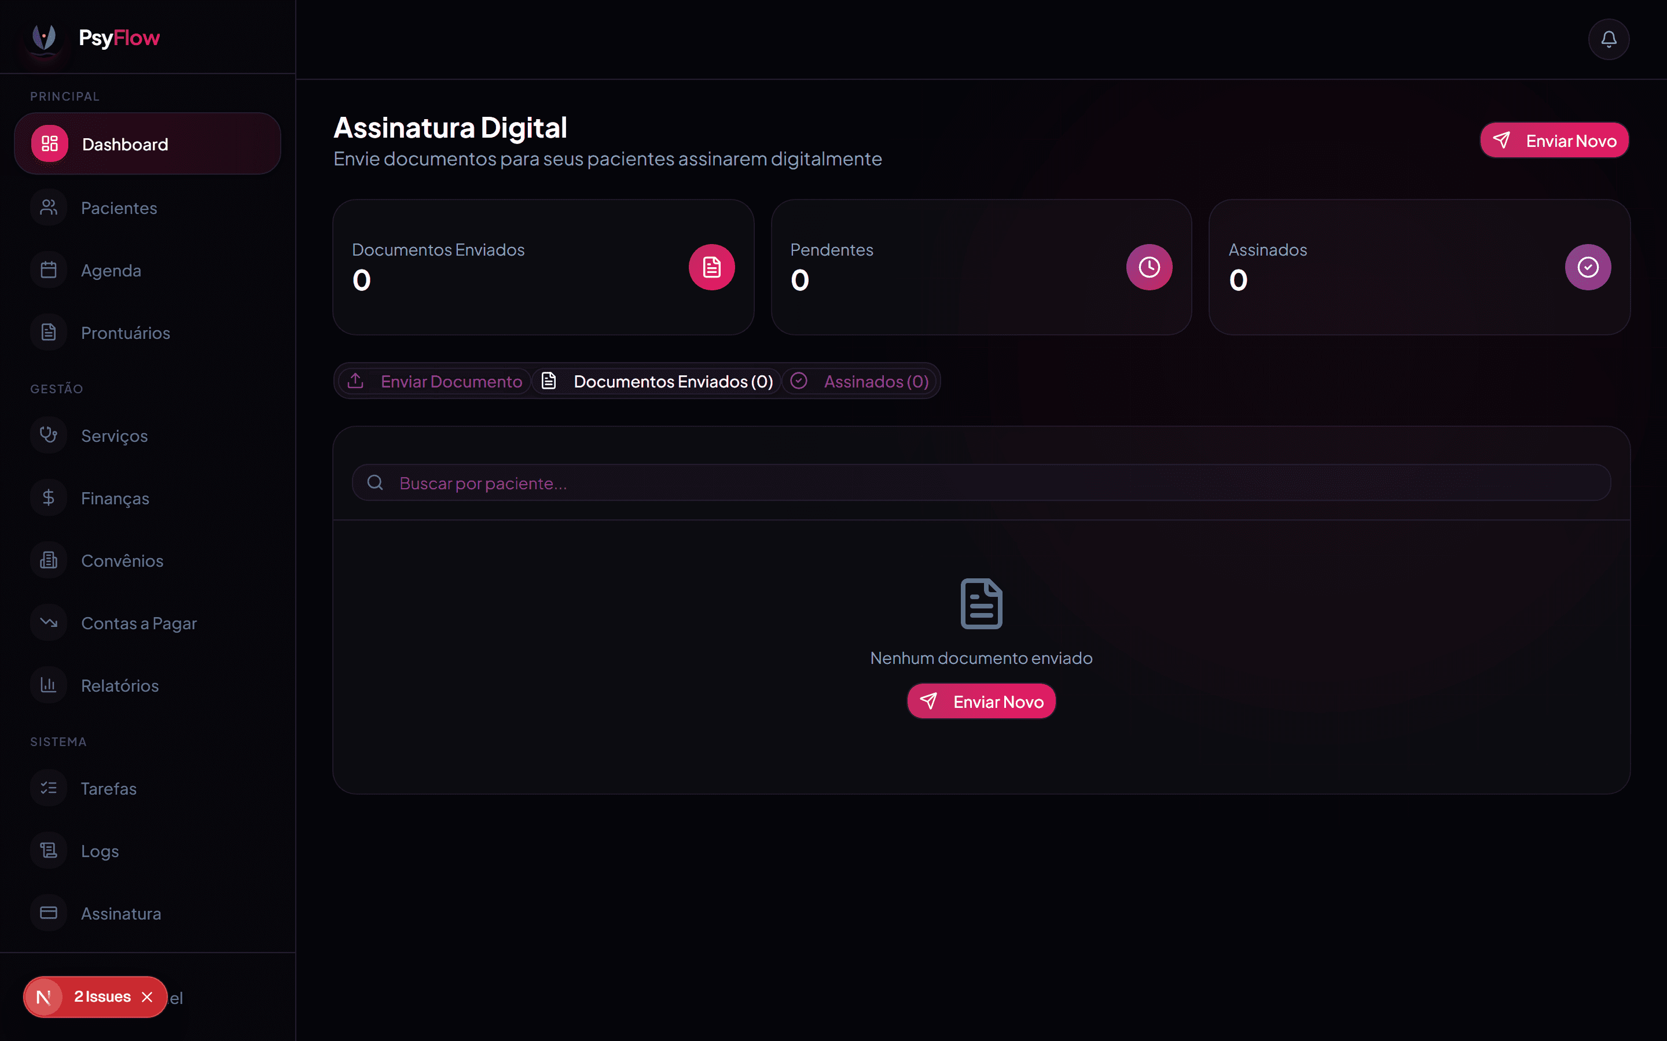Viewport: 1667px width, 1041px height.
Task: Open Pacientes via its people icon
Action: pyautogui.click(x=48, y=207)
